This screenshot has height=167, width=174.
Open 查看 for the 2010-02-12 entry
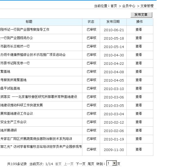click(139, 122)
